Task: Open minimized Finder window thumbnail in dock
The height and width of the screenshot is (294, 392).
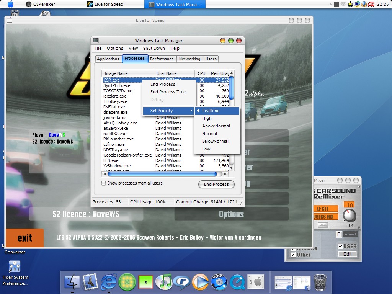Action: [302, 283]
